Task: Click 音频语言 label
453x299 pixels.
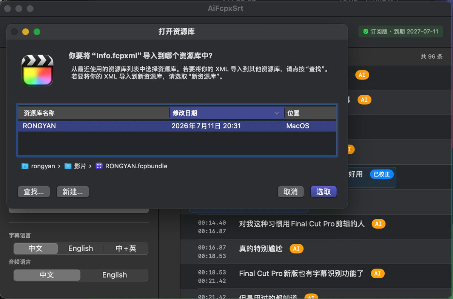Action: (20, 262)
